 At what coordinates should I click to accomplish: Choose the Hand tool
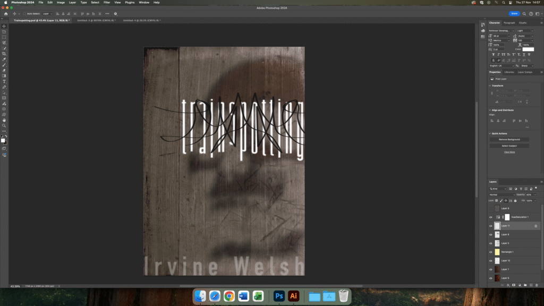click(x=4, y=120)
